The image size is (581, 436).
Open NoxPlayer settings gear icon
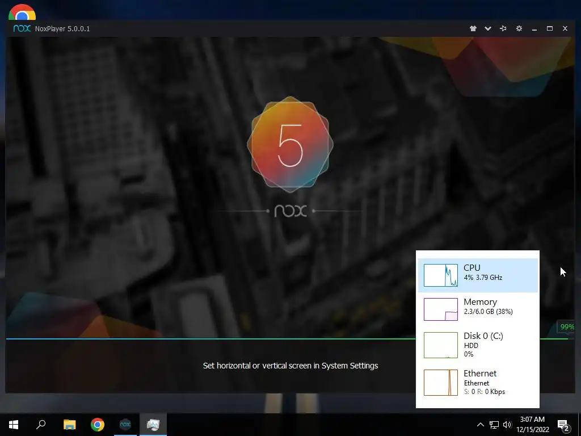click(519, 28)
